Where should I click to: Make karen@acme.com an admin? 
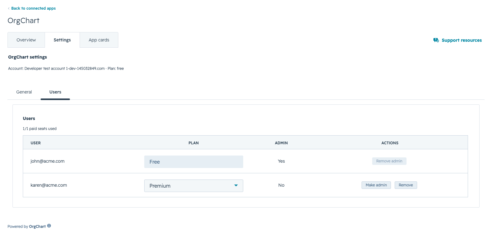pos(376,185)
